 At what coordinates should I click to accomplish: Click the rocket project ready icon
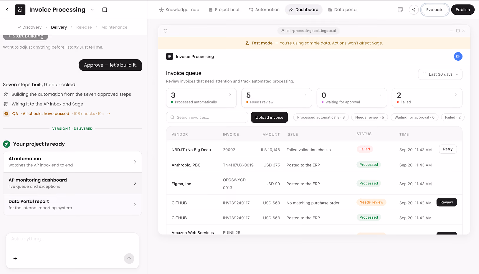[x=6, y=144]
